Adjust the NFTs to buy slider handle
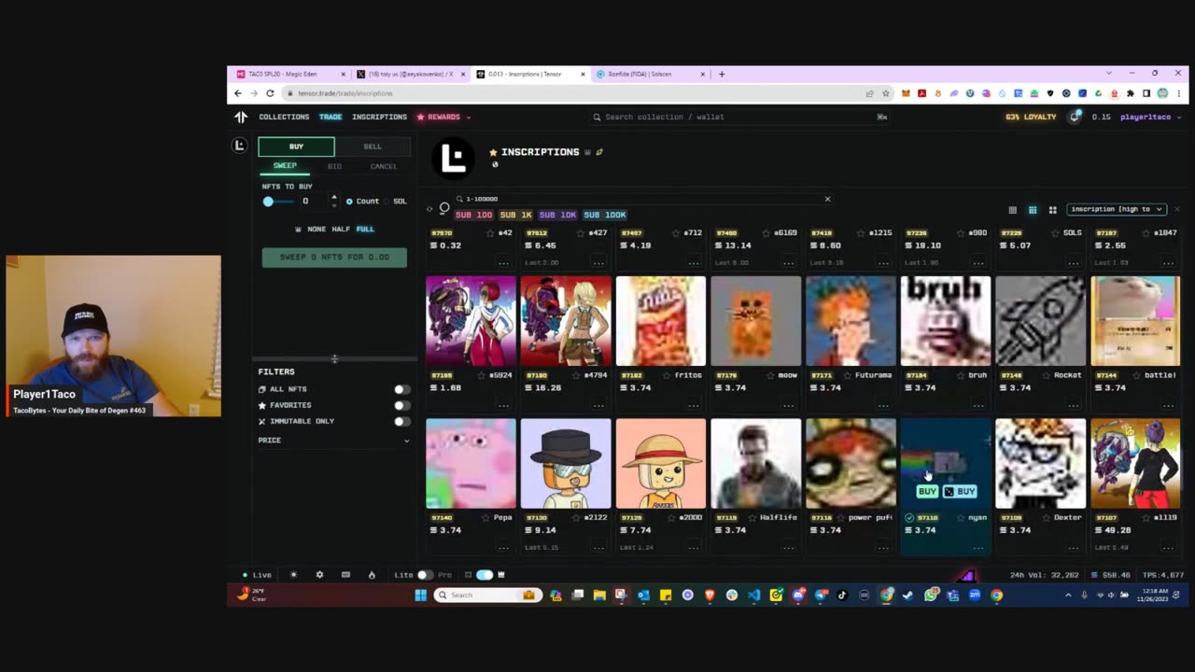This screenshot has width=1195, height=672. click(268, 202)
